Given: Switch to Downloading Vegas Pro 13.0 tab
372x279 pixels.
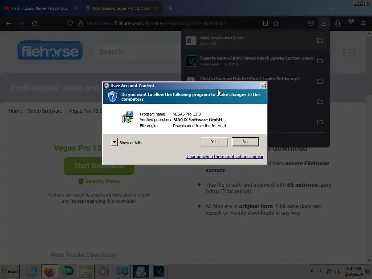Looking at the screenshot, I should point(122,8).
